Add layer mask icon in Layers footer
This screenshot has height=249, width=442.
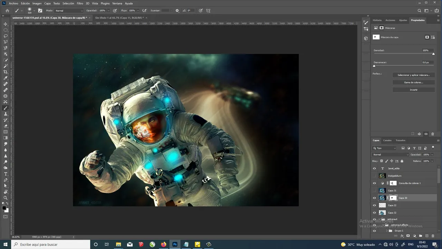pos(408,236)
